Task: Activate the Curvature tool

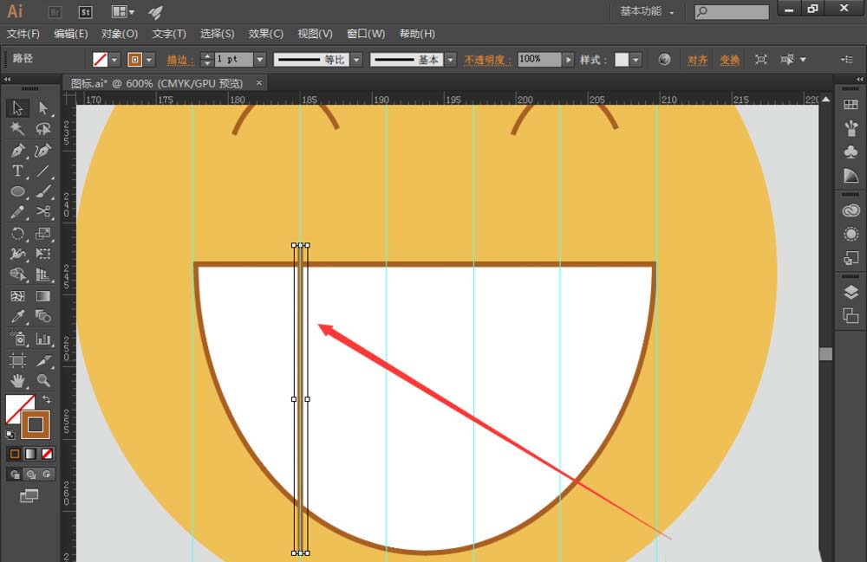Action: pyautogui.click(x=43, y=150)
